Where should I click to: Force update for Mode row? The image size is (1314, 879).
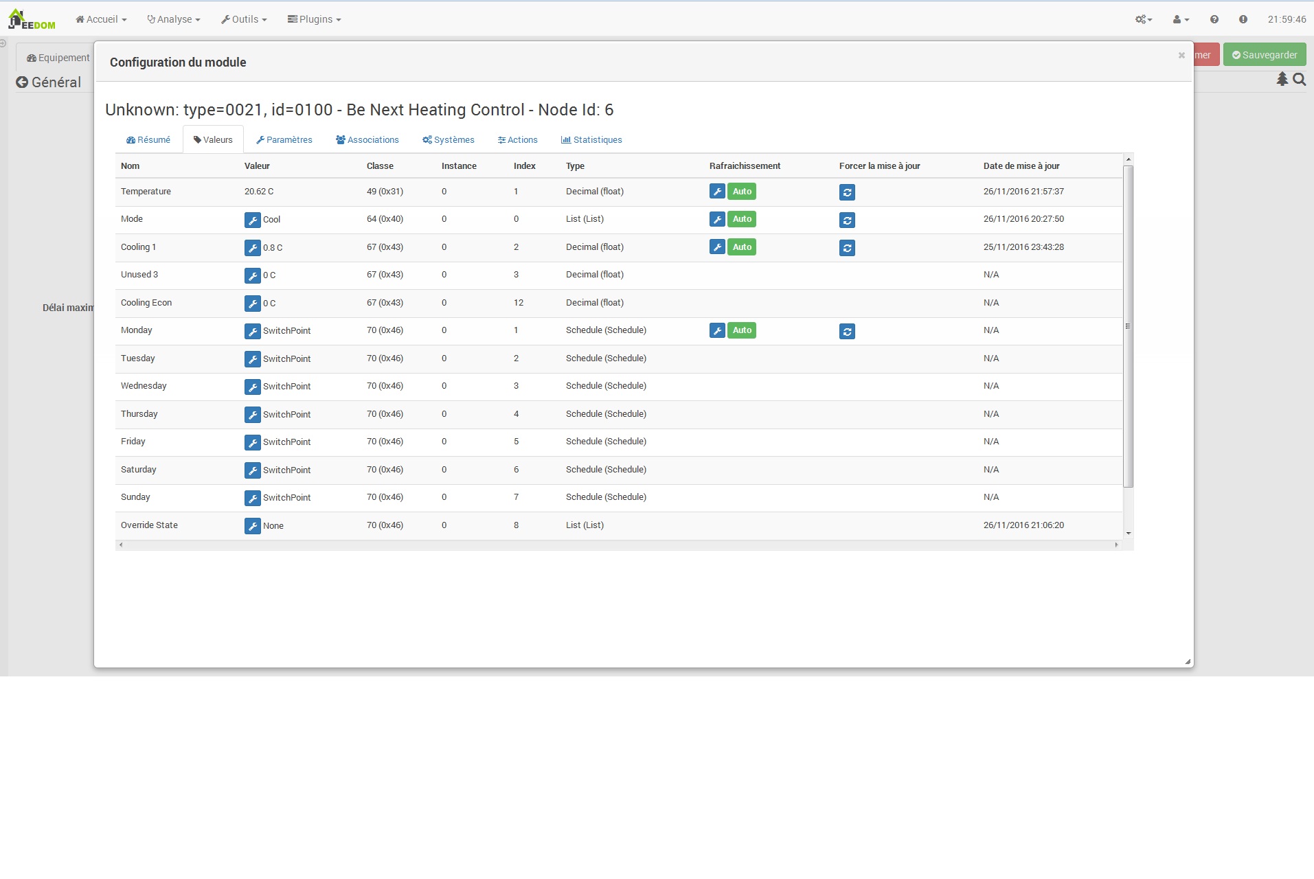point(848,220)
